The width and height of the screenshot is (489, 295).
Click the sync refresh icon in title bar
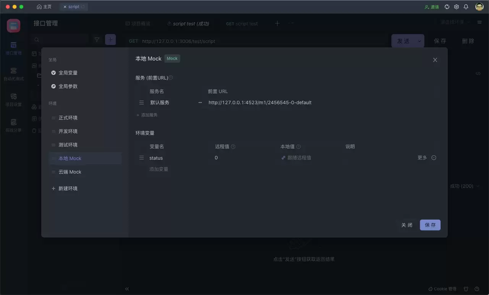pos(447,7)
